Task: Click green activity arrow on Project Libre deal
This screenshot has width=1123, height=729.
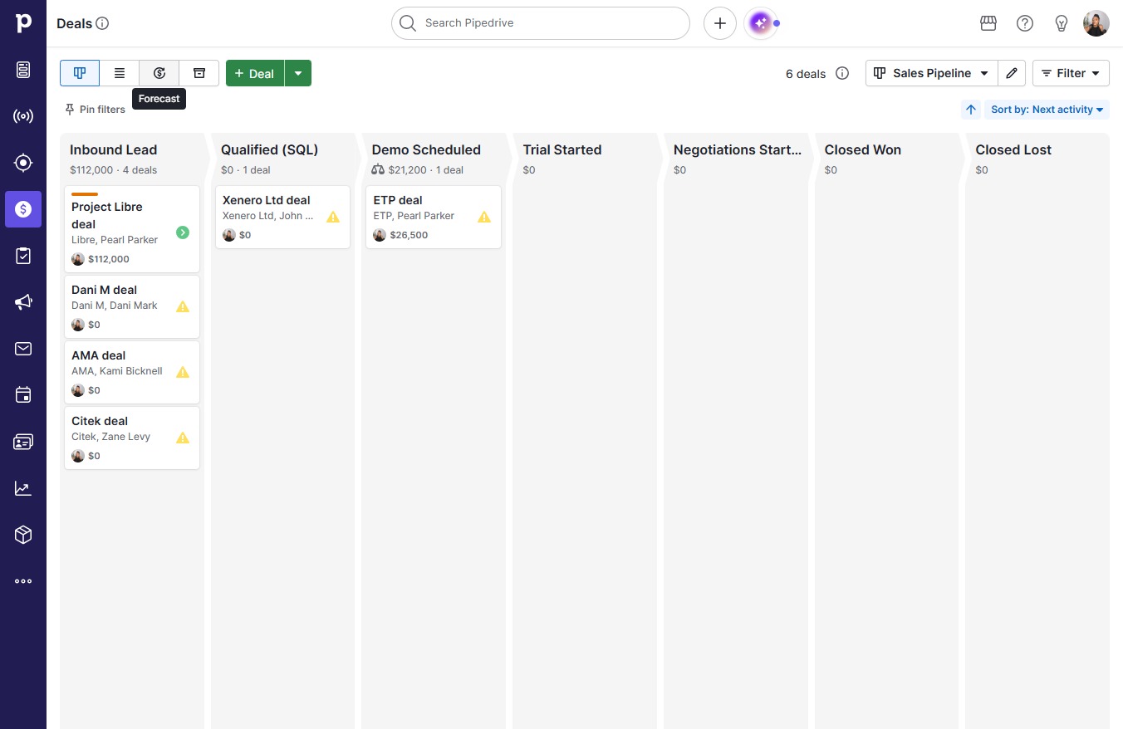Action: (183, 232)
